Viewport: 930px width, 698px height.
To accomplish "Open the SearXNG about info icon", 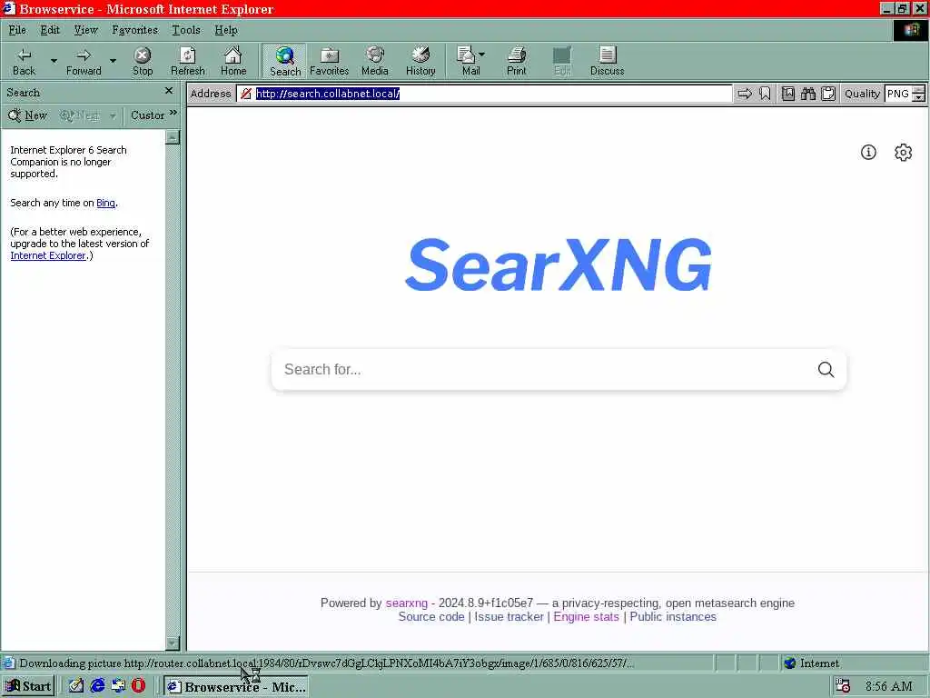I will click(x=868, y=153).
